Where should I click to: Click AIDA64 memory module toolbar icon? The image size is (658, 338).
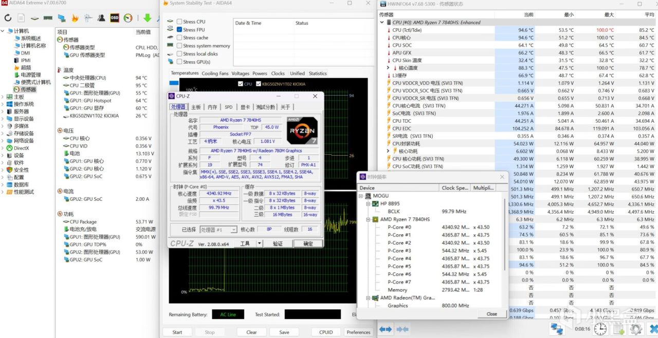[48, 18]
